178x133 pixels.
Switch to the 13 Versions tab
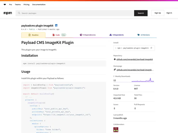tap(144, 35)
